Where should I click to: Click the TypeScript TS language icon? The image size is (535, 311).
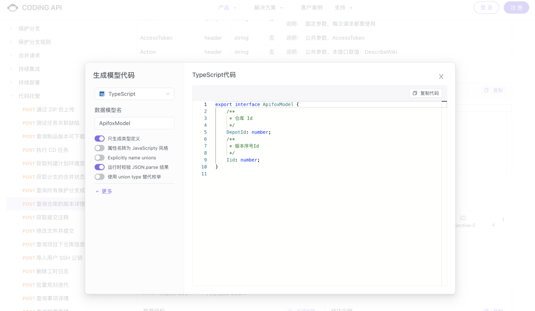(102, 94)
